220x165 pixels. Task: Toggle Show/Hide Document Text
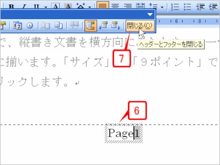(x=59, y=26)
